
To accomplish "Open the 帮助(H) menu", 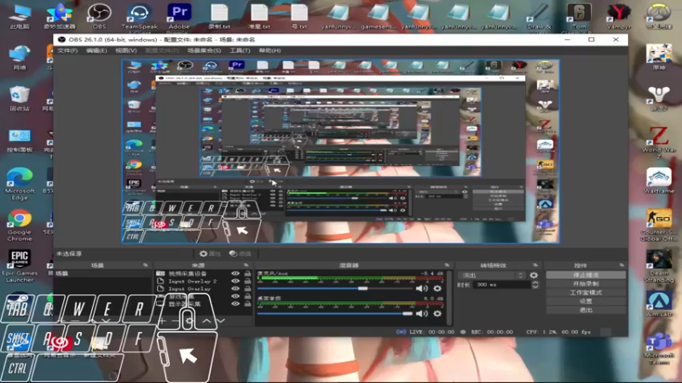I will [269, 51].
